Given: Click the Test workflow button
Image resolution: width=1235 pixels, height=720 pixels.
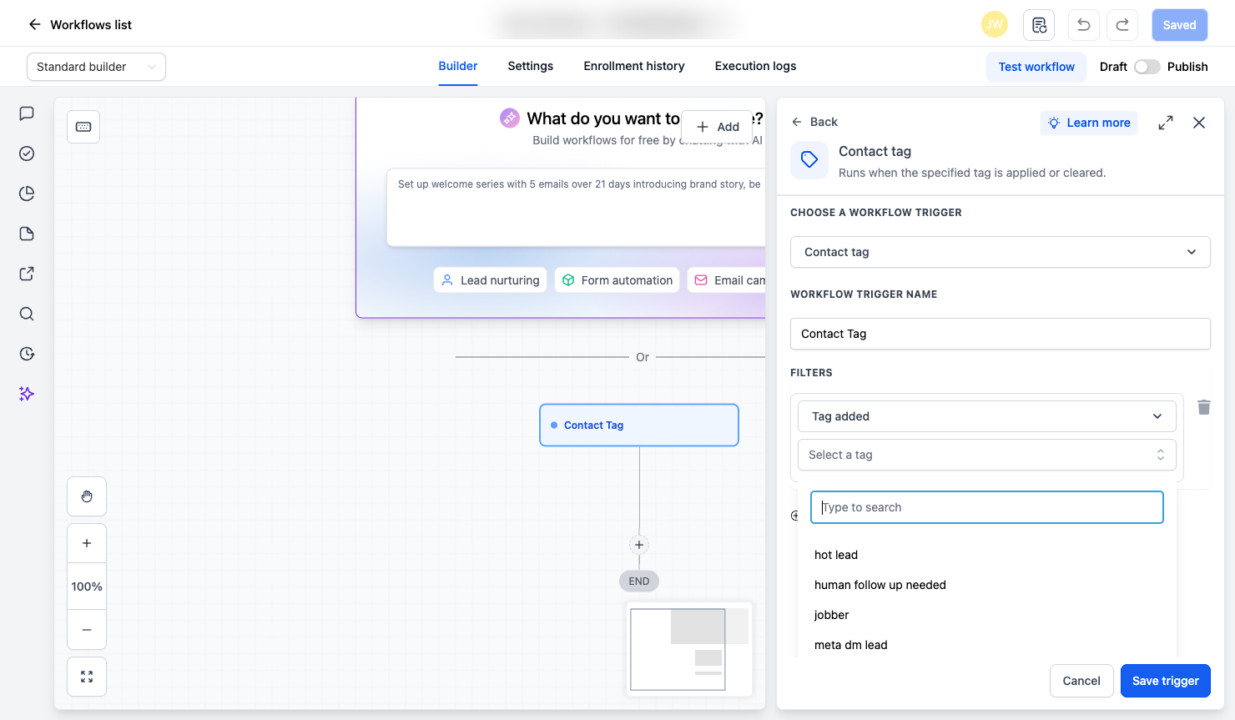Looking at the screenshot, I should [1036, 67].
